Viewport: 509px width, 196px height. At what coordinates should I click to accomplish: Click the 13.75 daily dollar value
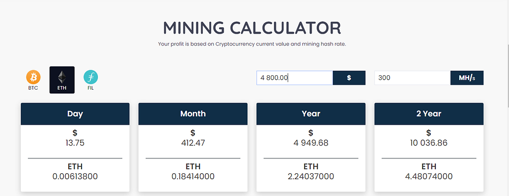[x=75, y=143]
